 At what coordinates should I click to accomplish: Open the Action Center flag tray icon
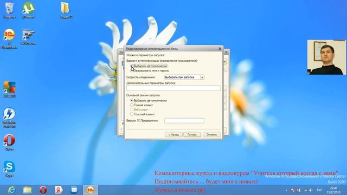pyautogui.click(x=292, y=190)
